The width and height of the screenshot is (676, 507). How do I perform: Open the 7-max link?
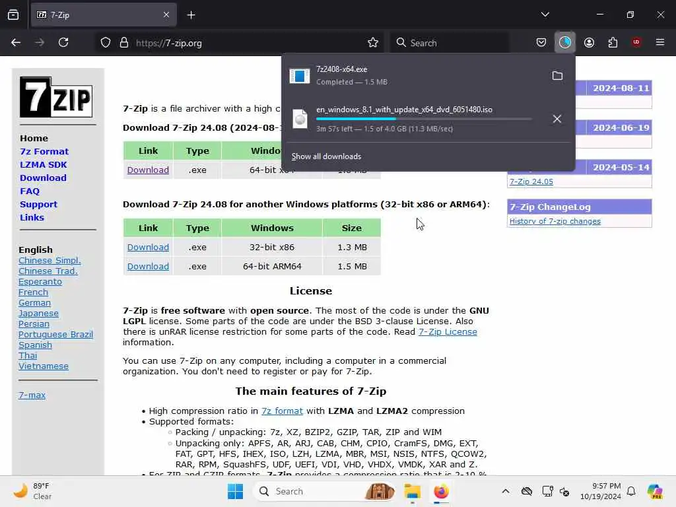click(32, 395)
